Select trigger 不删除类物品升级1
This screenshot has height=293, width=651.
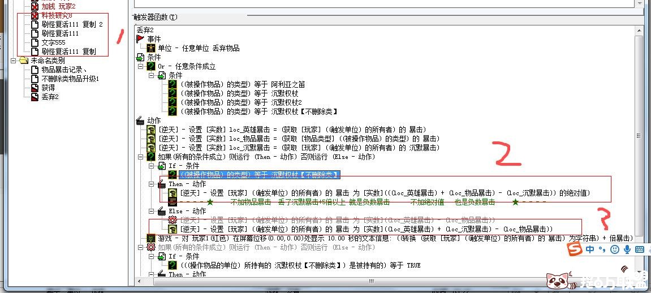click(70, 79)
